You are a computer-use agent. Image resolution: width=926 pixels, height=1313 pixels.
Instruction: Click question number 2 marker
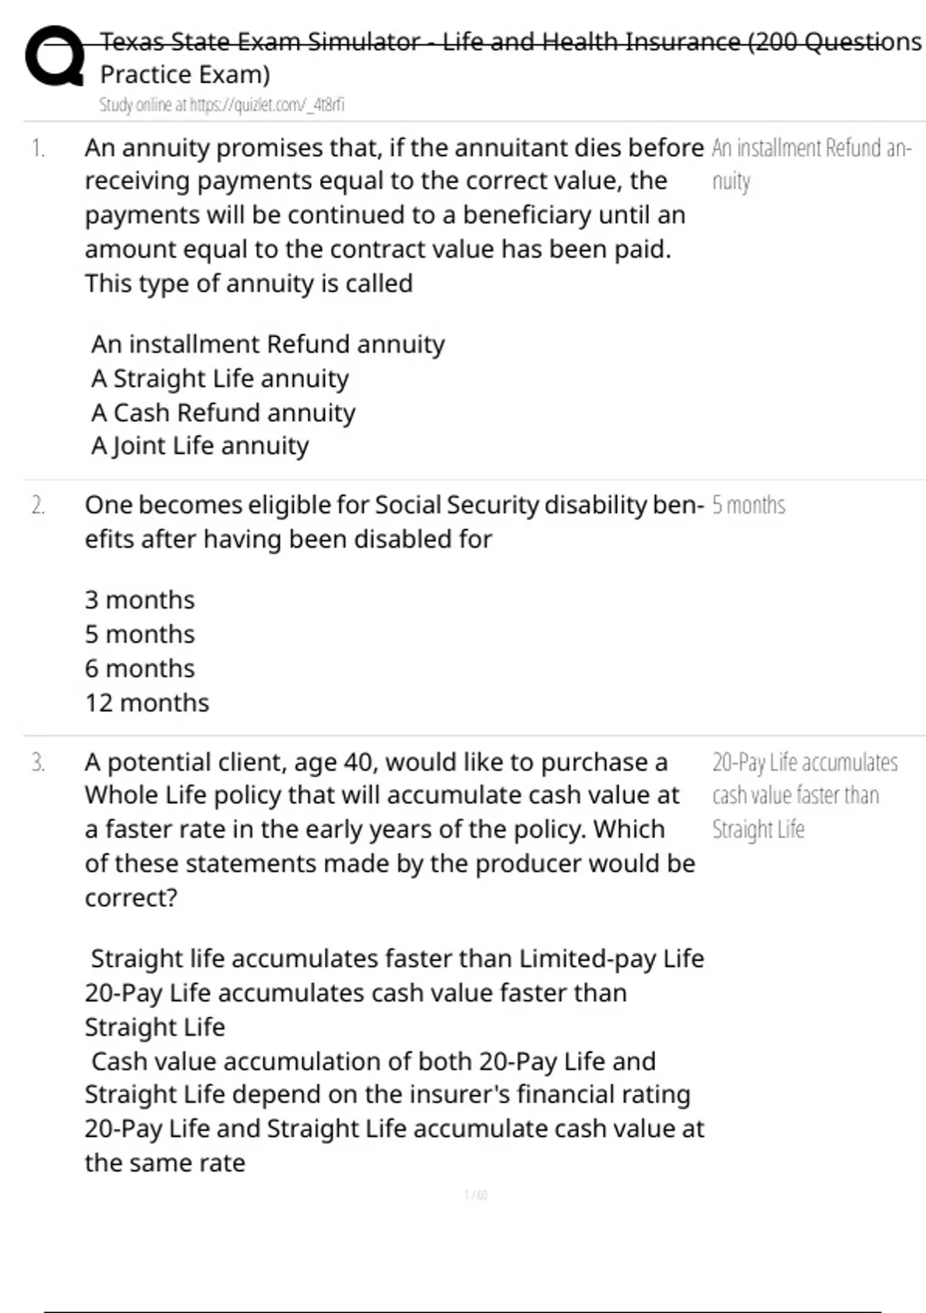point(38,505)
